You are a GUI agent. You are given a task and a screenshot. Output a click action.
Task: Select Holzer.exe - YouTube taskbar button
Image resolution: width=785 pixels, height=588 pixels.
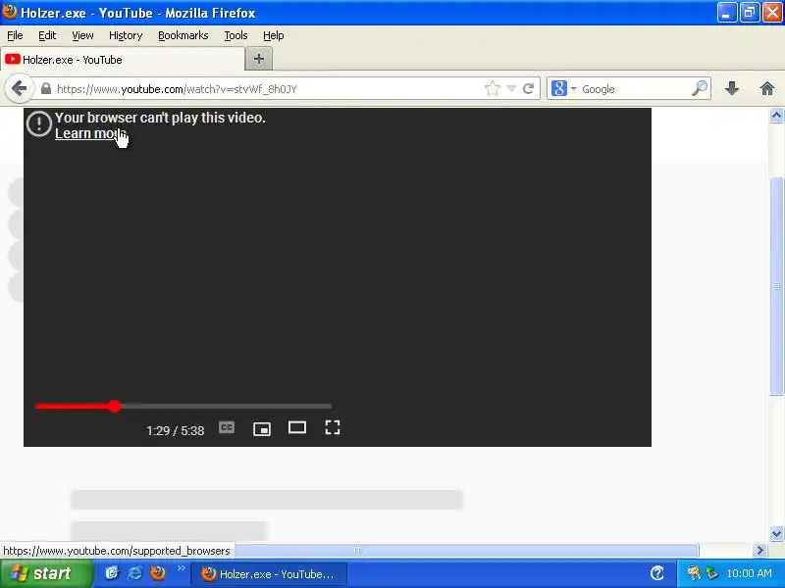click(x=269, y=574)
